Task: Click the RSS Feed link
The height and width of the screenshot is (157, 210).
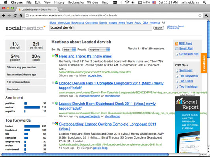Action: pos(186,44)
